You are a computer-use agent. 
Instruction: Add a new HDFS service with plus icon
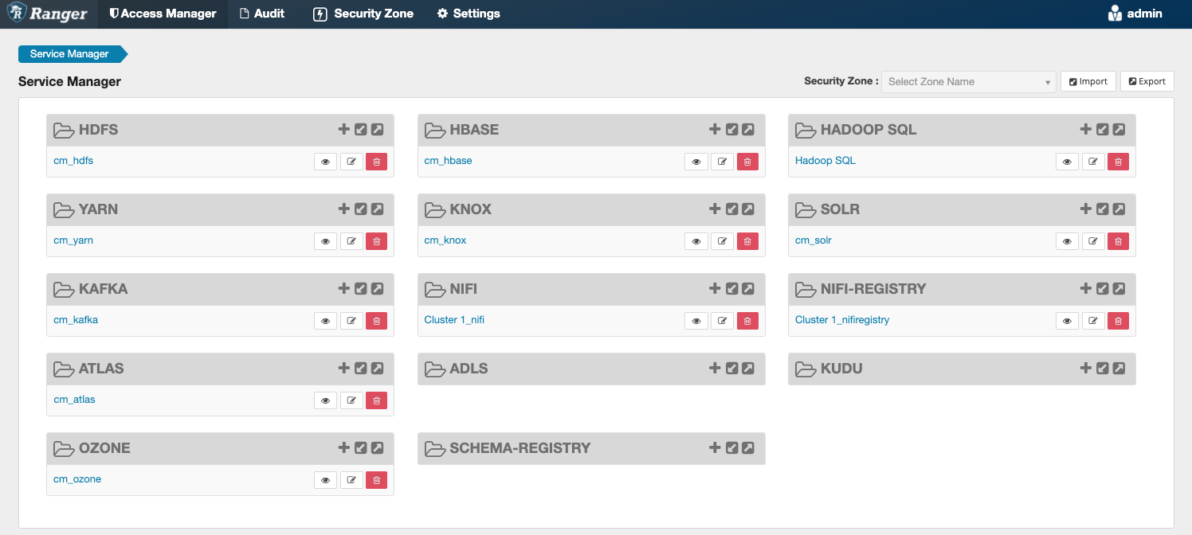(x=344, y=129)
